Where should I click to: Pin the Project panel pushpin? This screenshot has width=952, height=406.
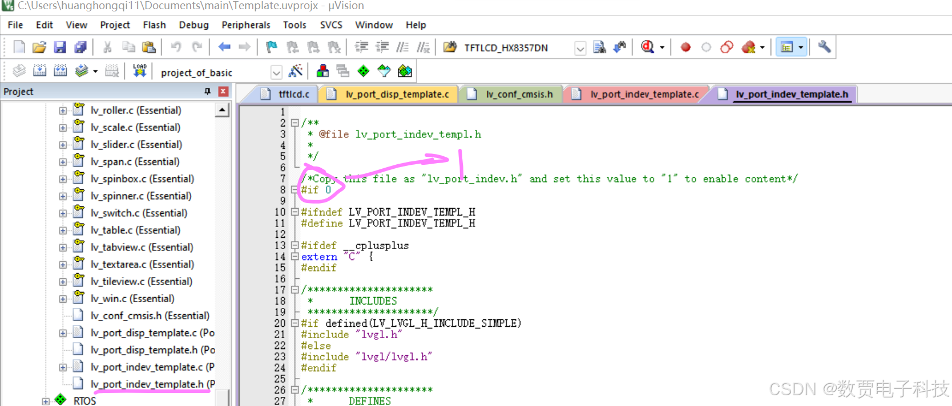point(208,91)
